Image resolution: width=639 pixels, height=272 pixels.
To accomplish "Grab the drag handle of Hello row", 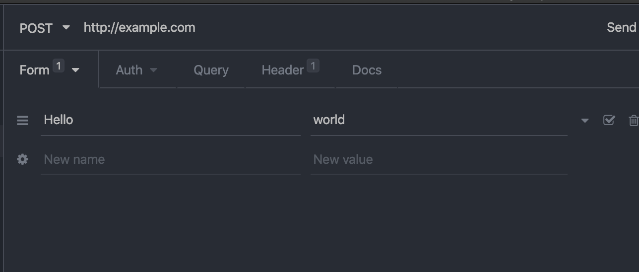I will pyautogui.click(x=22, y=120).
